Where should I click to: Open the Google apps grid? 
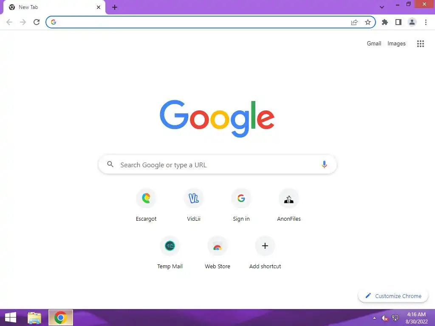[420, 44]
